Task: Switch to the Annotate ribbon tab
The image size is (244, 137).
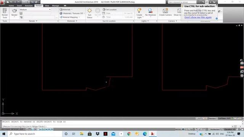Action: coord(29,6)
